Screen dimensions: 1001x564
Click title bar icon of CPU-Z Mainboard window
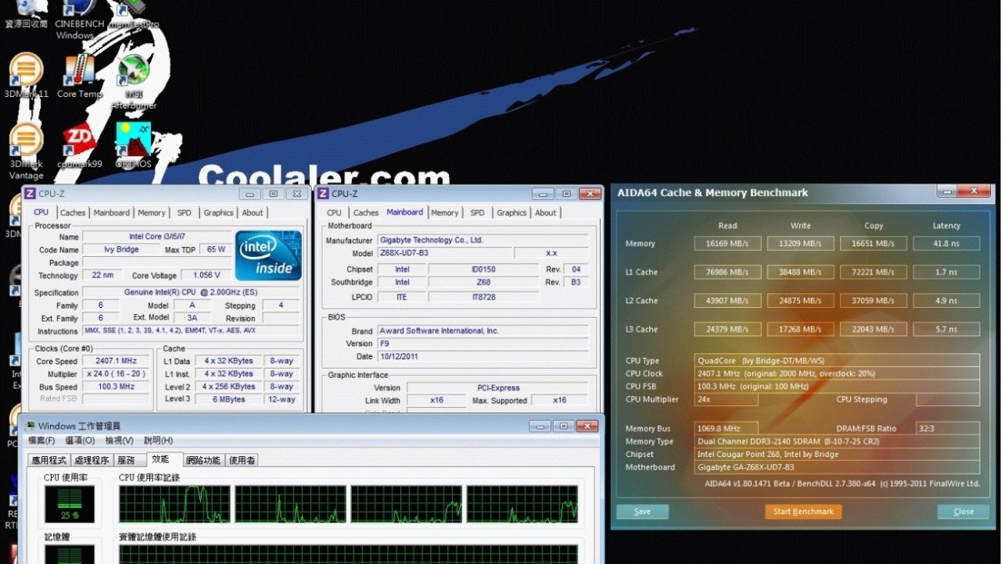(322, 194)
